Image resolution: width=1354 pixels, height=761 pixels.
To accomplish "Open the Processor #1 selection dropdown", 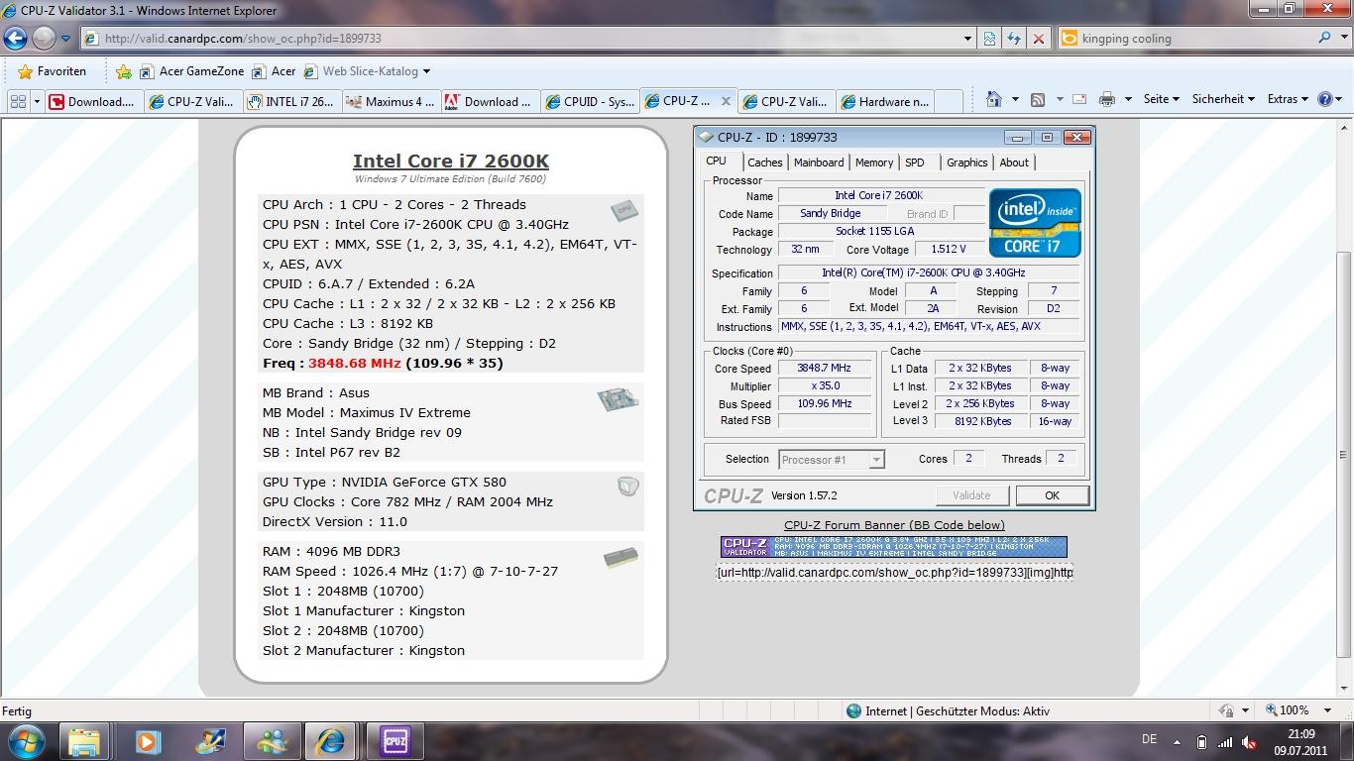I will point(832,460).
